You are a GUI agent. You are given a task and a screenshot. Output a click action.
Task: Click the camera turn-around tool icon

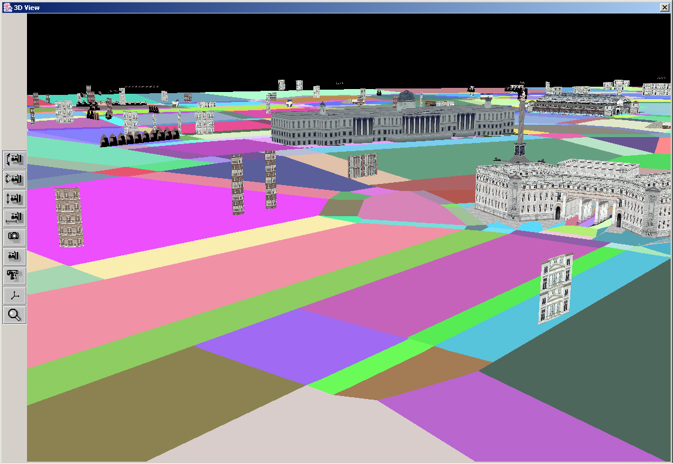tap(14, 179)
